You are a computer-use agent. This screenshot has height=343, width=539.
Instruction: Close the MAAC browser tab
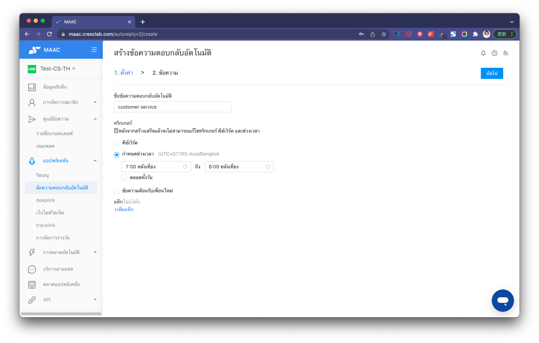pyautogui.click(x=130, y=22)
